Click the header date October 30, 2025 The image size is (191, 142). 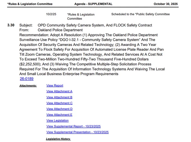166,4
